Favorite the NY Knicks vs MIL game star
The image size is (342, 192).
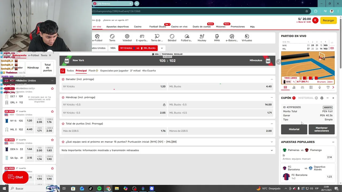pos(52,111)
